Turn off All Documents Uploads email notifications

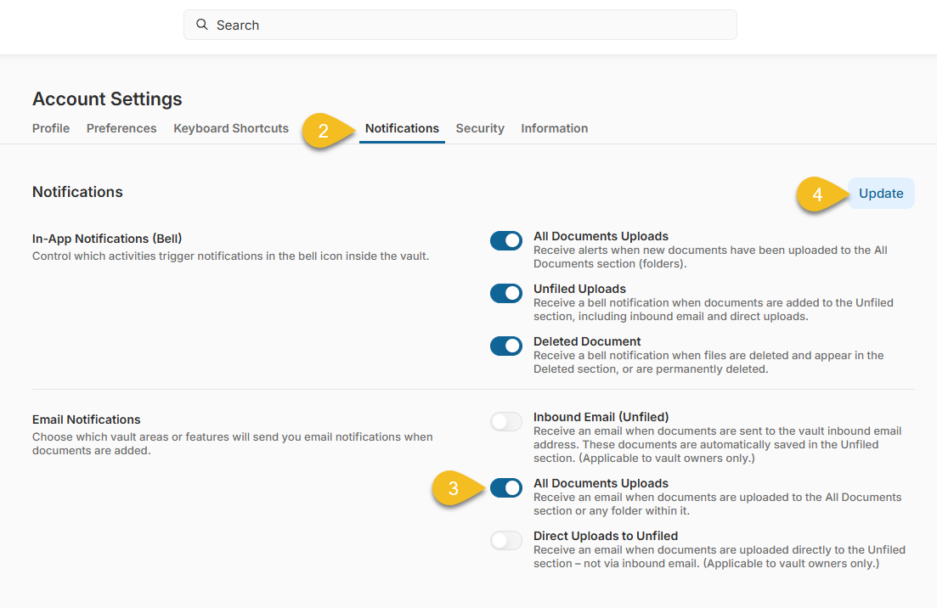tap(506, 487)
